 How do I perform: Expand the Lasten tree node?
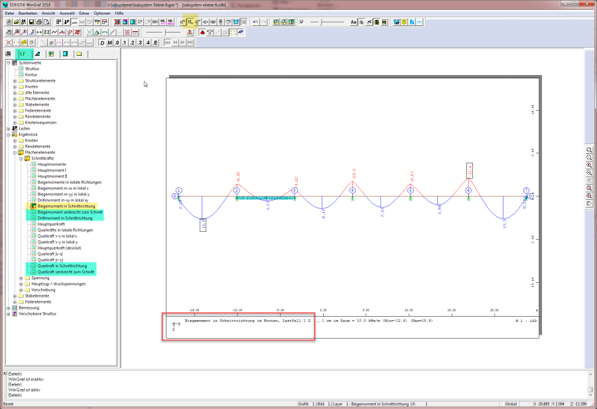click(8, 128)
